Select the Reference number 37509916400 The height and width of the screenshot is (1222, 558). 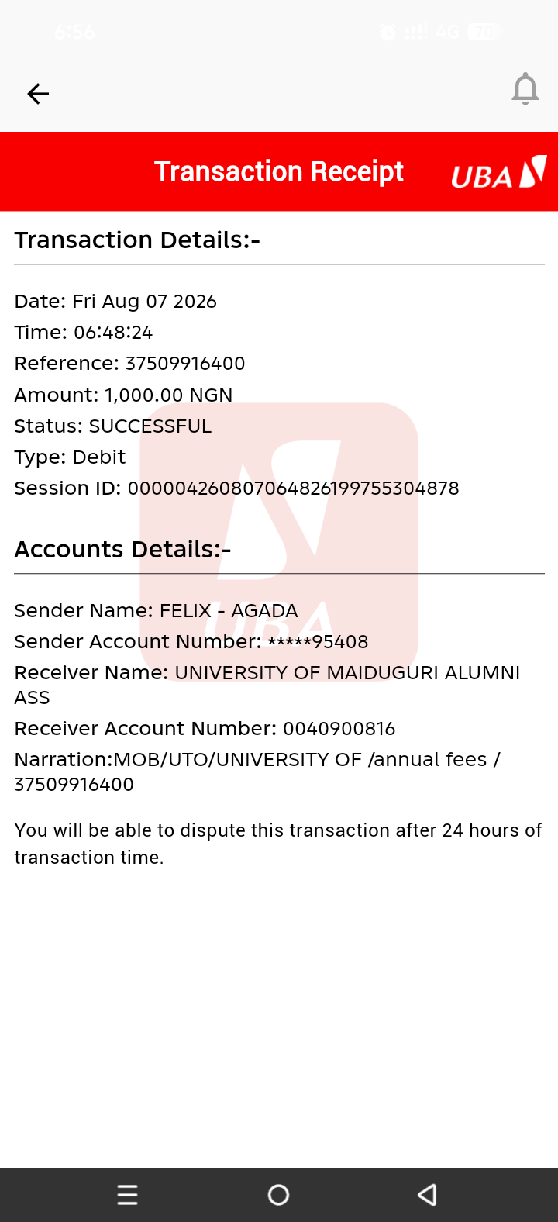coord(185,364)
